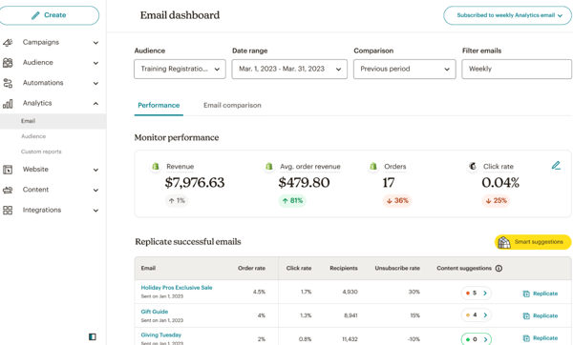Click the edit pencil icon on metrics card
Screen dimensions: 573x345
[x=556, y=166]
